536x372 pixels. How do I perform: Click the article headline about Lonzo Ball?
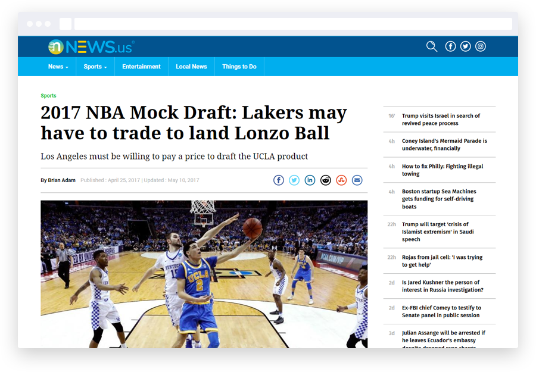tap(194, 123)
